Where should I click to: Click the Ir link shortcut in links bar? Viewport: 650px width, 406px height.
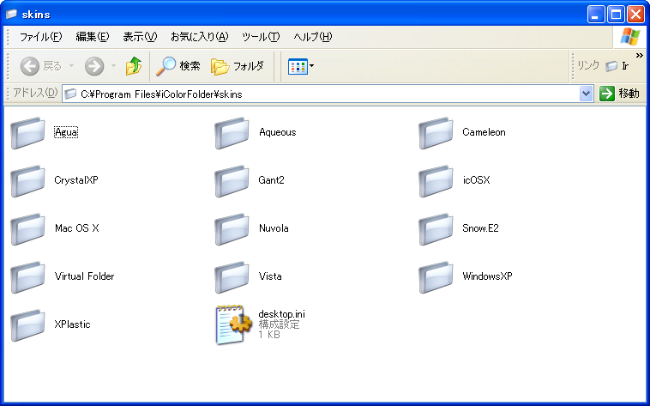coord(617,65)
